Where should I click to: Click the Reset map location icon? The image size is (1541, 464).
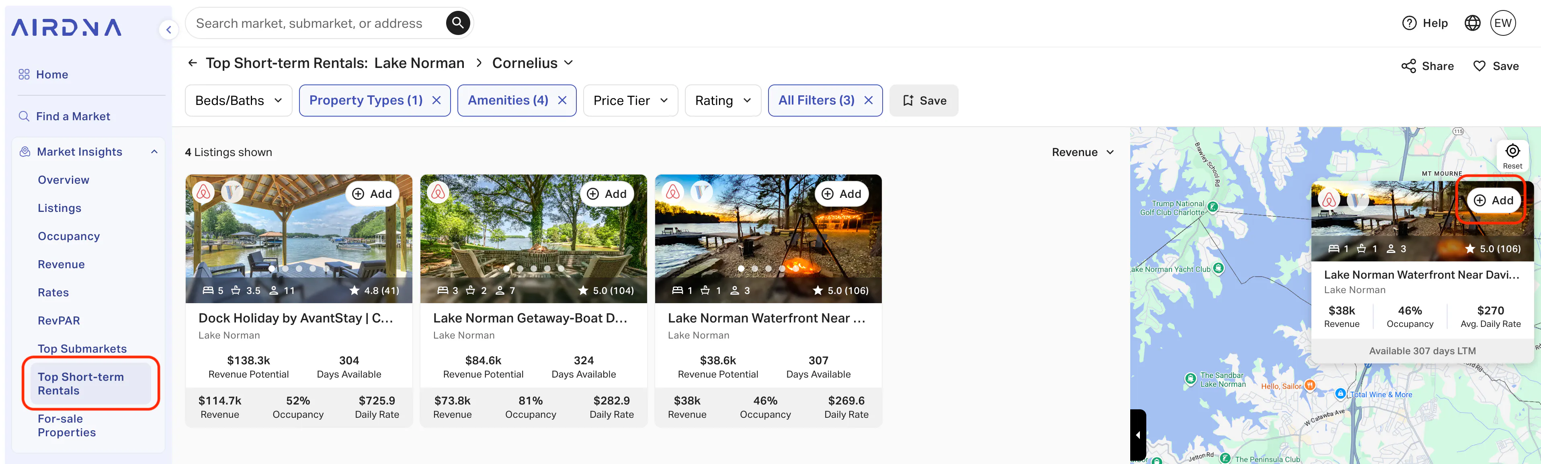coord(1512,156)
